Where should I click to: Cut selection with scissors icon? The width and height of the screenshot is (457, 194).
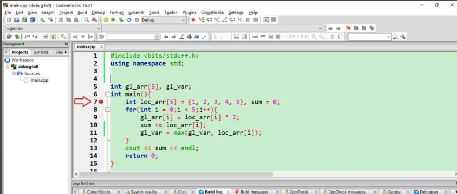[x=61, y=20]
